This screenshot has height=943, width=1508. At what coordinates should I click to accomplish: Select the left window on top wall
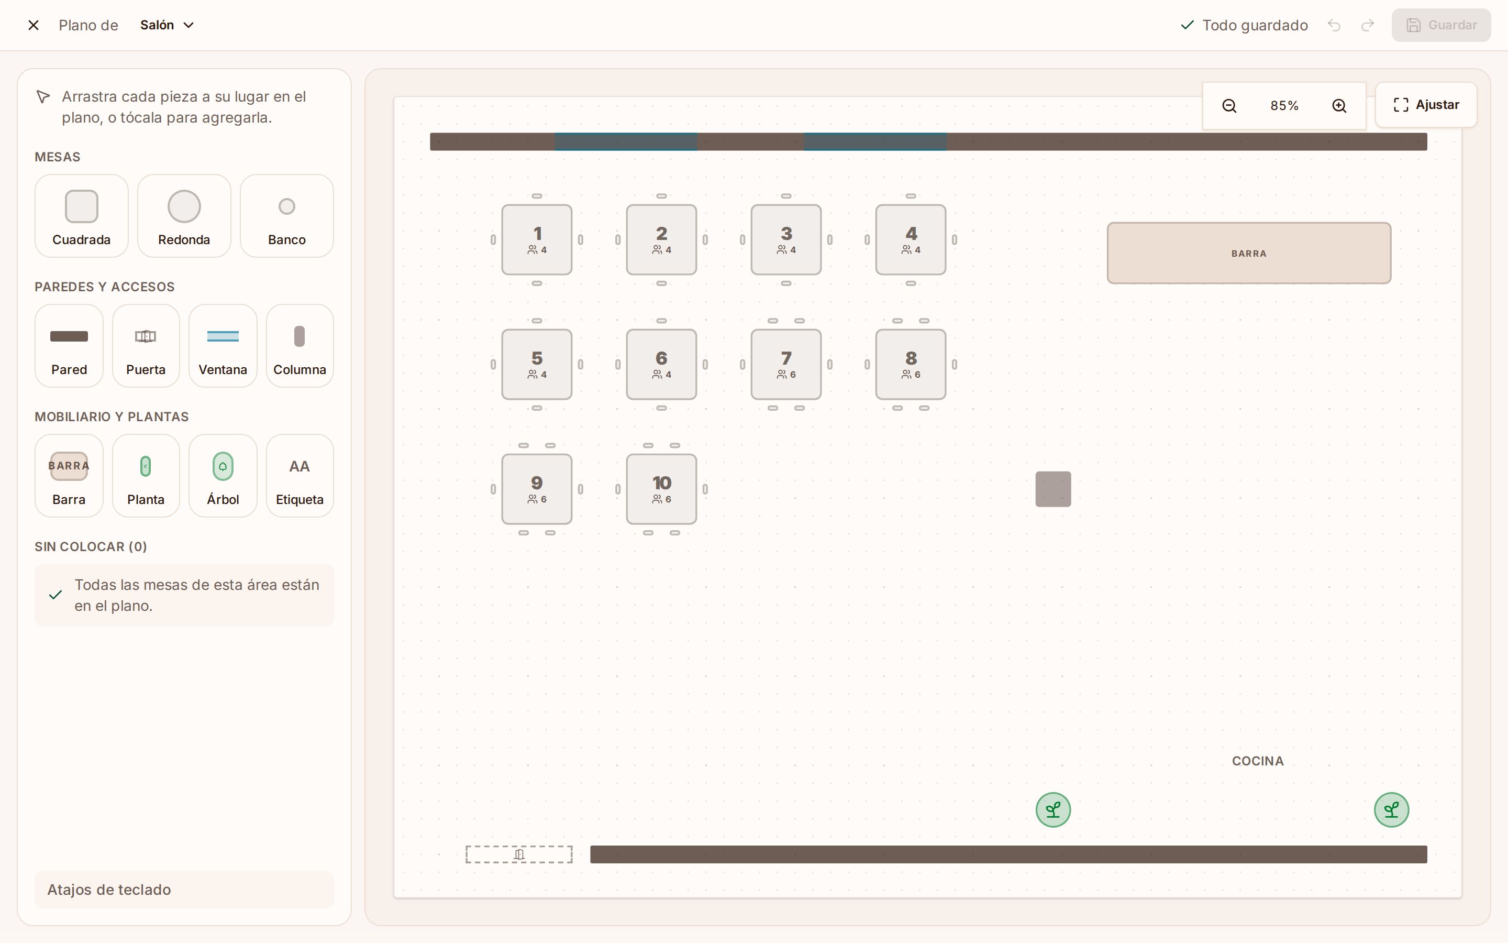tap(626, 141)
